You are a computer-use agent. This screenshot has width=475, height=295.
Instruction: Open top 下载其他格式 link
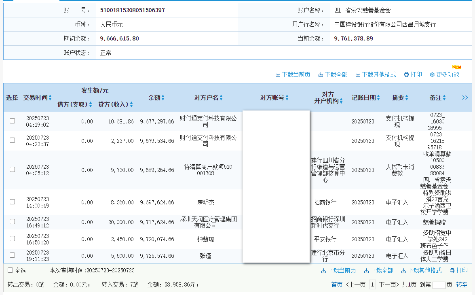(379, 75)
